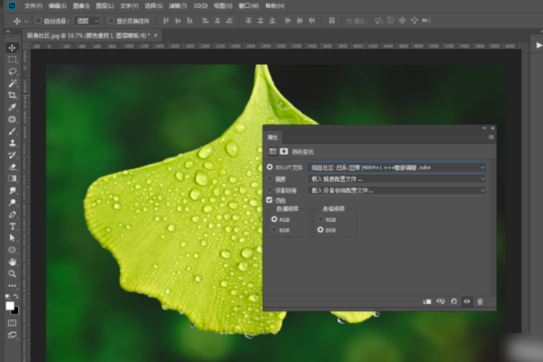
Task: Click the foreground color swatch
Action: [x=10, y=306]
